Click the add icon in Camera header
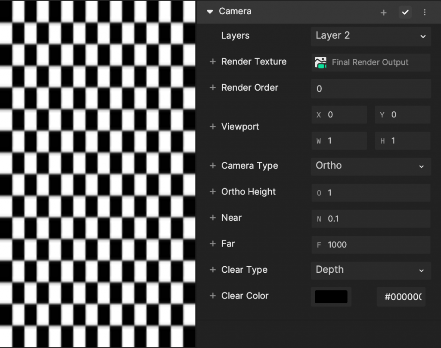Viewport: 441px width, 348px height. pos(383,12)
